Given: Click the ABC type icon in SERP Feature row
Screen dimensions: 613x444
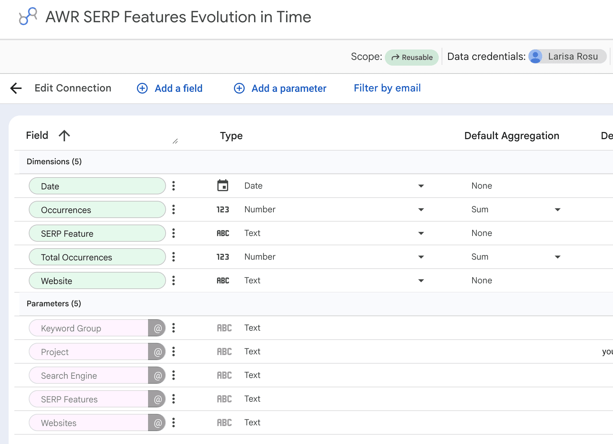Looking at the screenshot, I should 223,233.
